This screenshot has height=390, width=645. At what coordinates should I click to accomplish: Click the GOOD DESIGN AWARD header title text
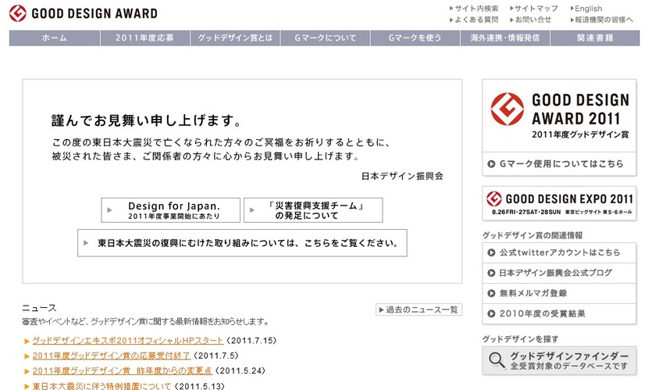[x=94, y=13]
